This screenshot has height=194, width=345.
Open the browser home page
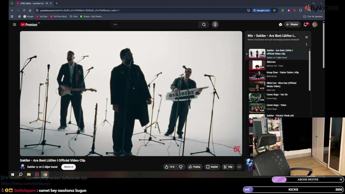coord(30,10)
